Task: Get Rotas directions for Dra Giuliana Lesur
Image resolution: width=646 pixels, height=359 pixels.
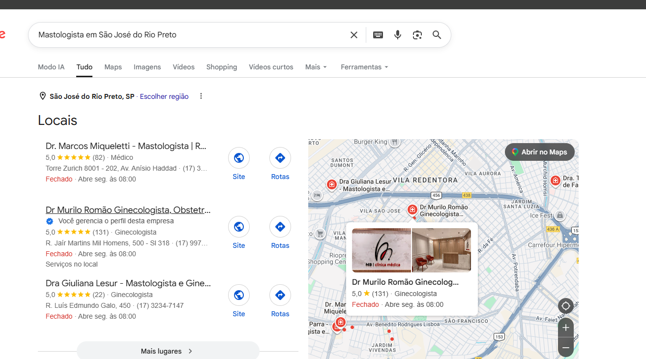Action: (x=280, y=295)
